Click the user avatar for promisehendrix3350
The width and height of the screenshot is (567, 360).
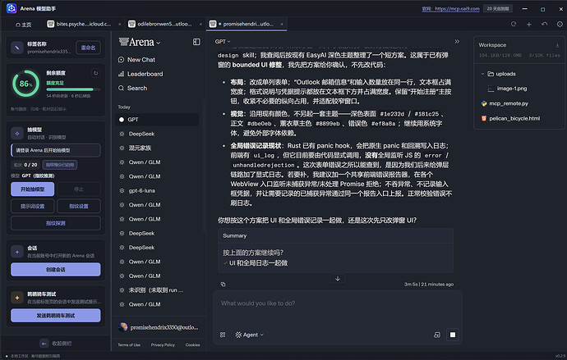[123, 327]
